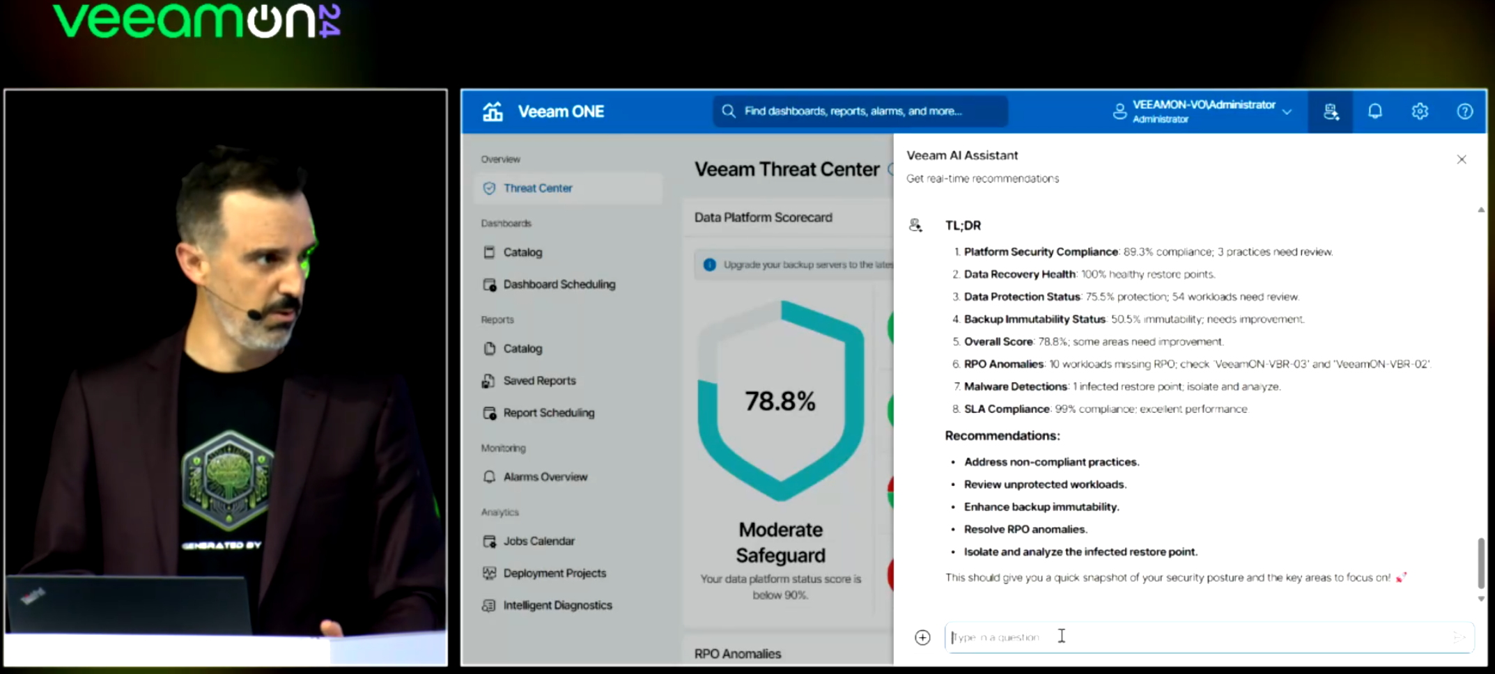The image size is (1495, 674).
Task: Click the 78.8% score gauge
Action: coord(780,400)
